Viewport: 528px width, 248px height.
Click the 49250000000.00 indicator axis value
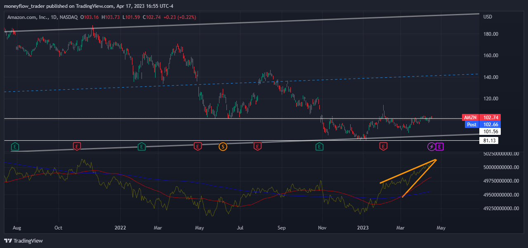[502, 209]
